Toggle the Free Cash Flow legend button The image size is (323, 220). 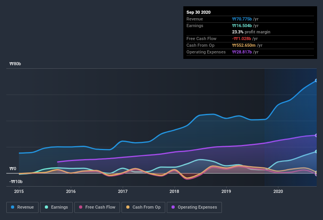coord(97,207)
